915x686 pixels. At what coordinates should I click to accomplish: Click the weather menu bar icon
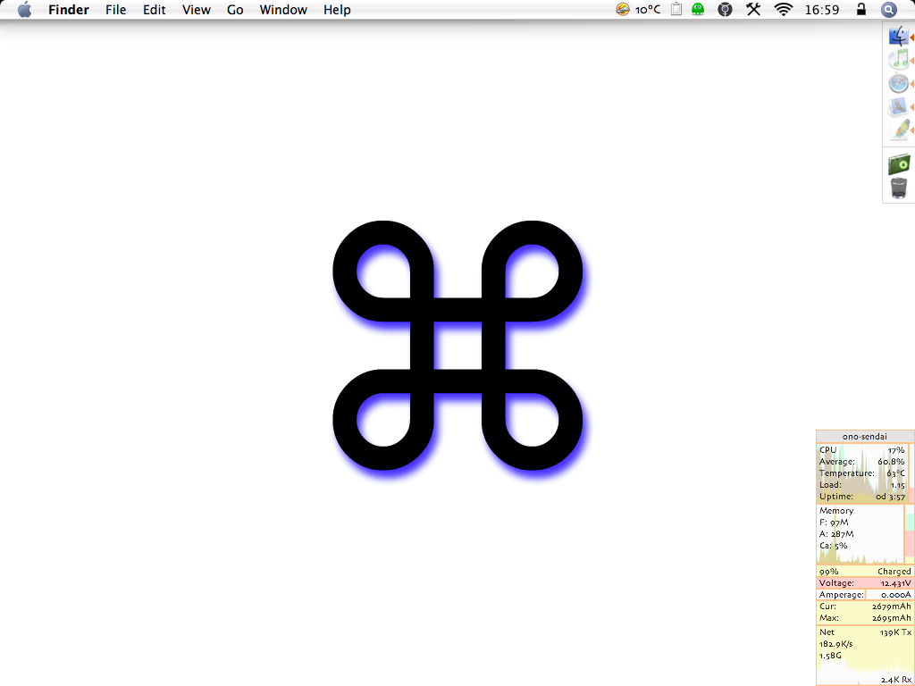(623, 9)
